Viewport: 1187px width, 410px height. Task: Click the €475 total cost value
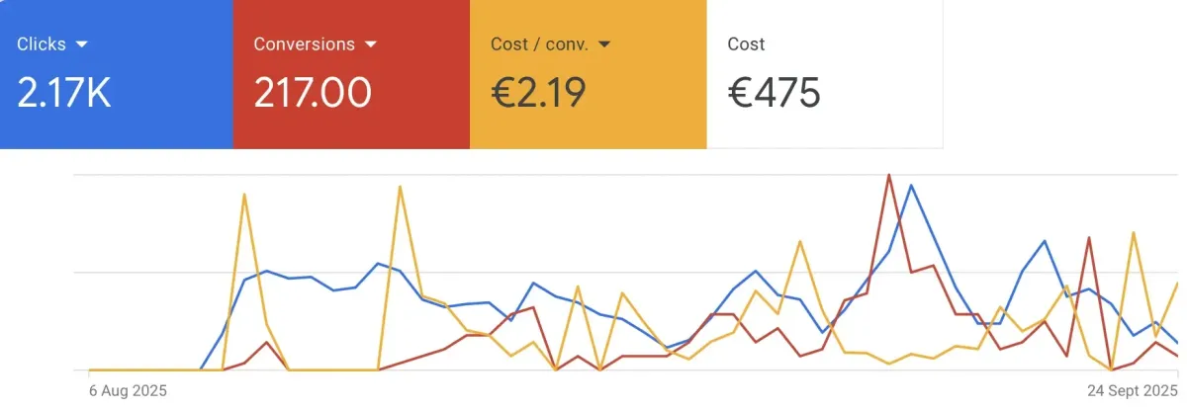click(x=774, y=93)
